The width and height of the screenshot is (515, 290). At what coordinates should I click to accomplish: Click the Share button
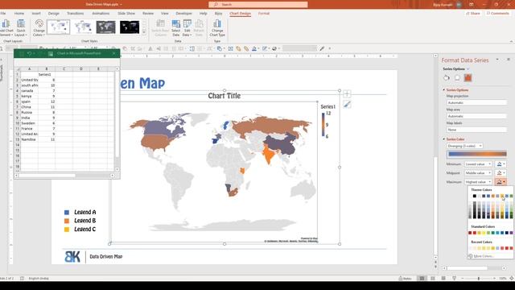[473, 14]
